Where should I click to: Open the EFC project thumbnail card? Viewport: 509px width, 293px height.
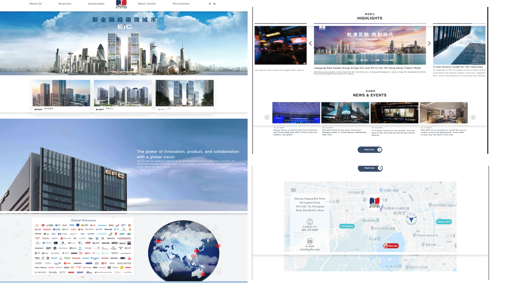[x=61, y=95]
